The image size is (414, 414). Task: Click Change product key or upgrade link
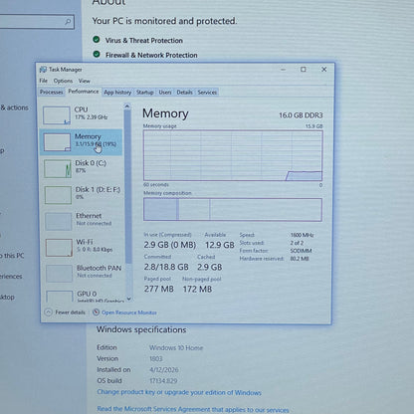click(x=179, y=392)
